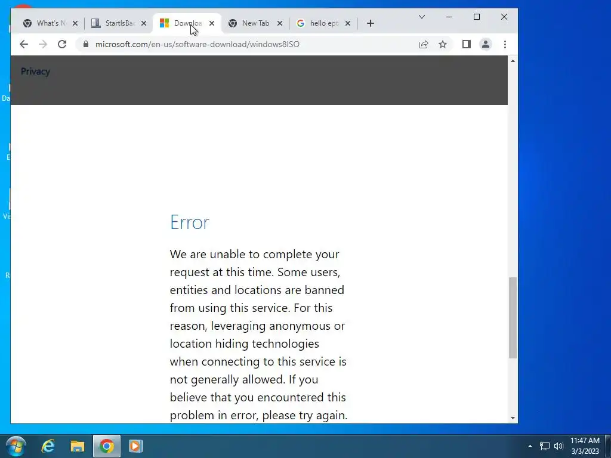Click the text 'We are unable to complete your'

(254, 254)
